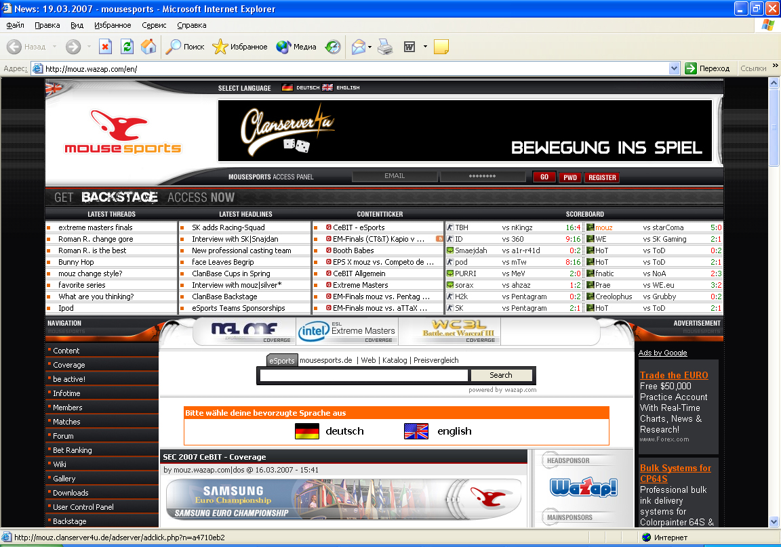This screenshot has height=547, width=781.
Task: Click the password field with dots
Action: tap(482, 176)
